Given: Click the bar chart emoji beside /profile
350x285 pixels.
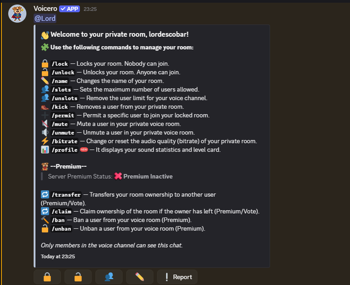Looking at the screenshot, I should point(45,150).
